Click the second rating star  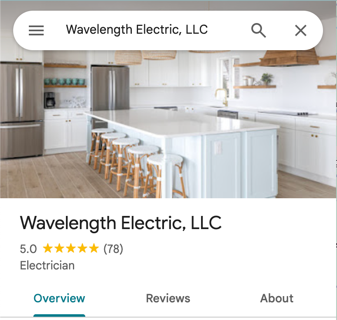coord(59,248)
